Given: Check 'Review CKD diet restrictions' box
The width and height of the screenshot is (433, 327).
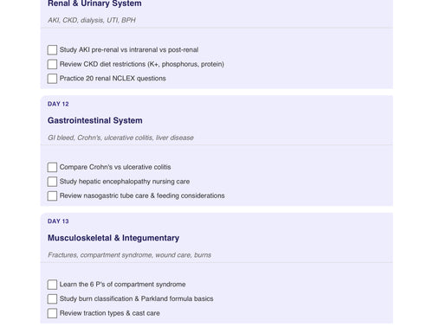Looking at the screenshot, I should tap(52, 64).
